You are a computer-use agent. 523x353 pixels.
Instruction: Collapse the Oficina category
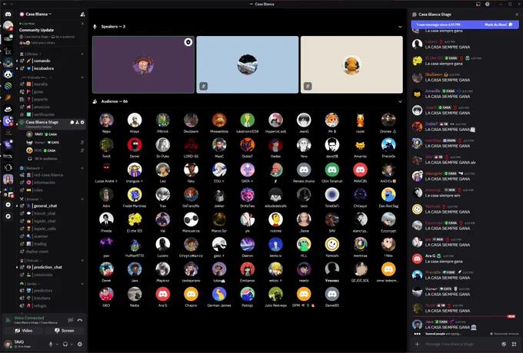click(31, 54)
